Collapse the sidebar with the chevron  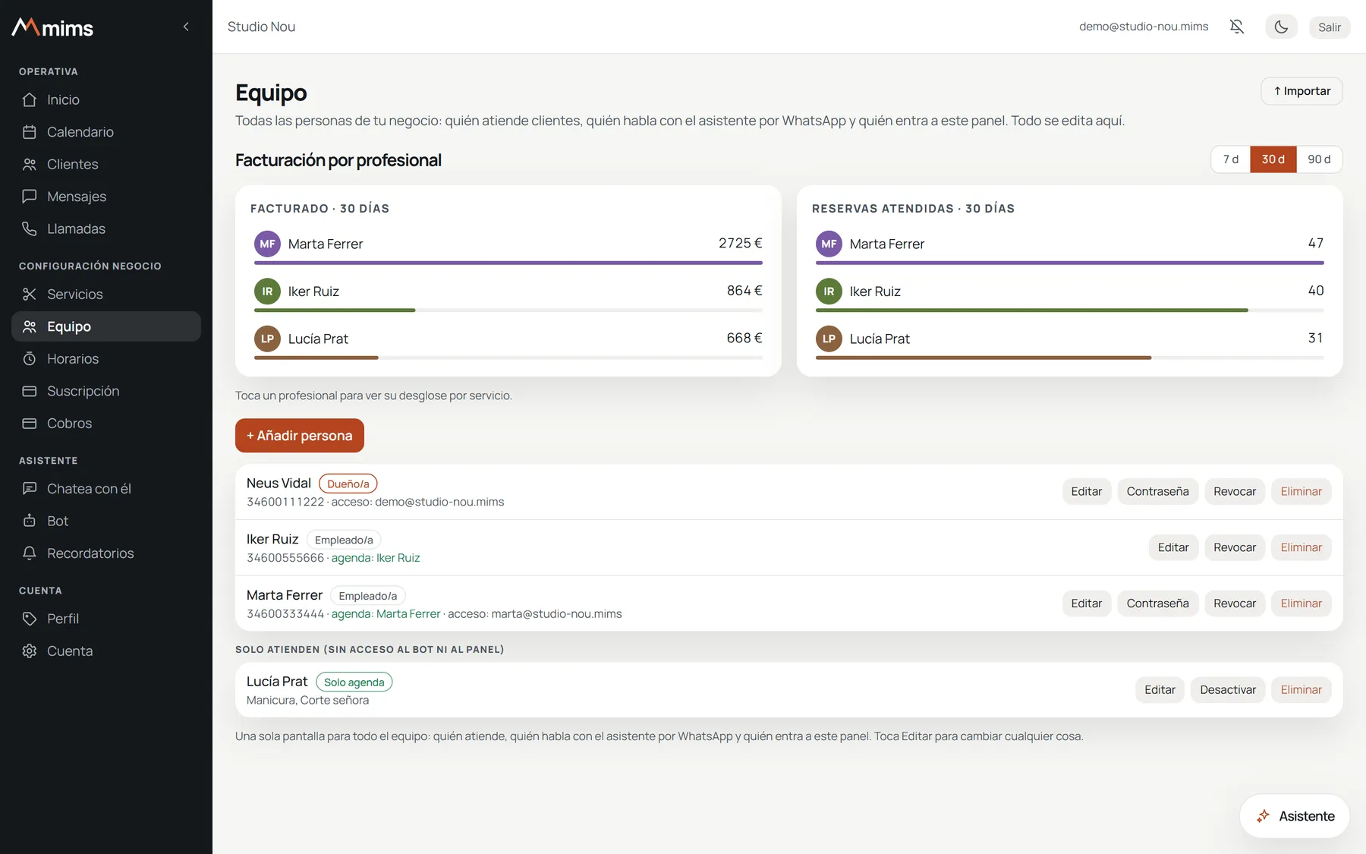click(x=186, y=27)
